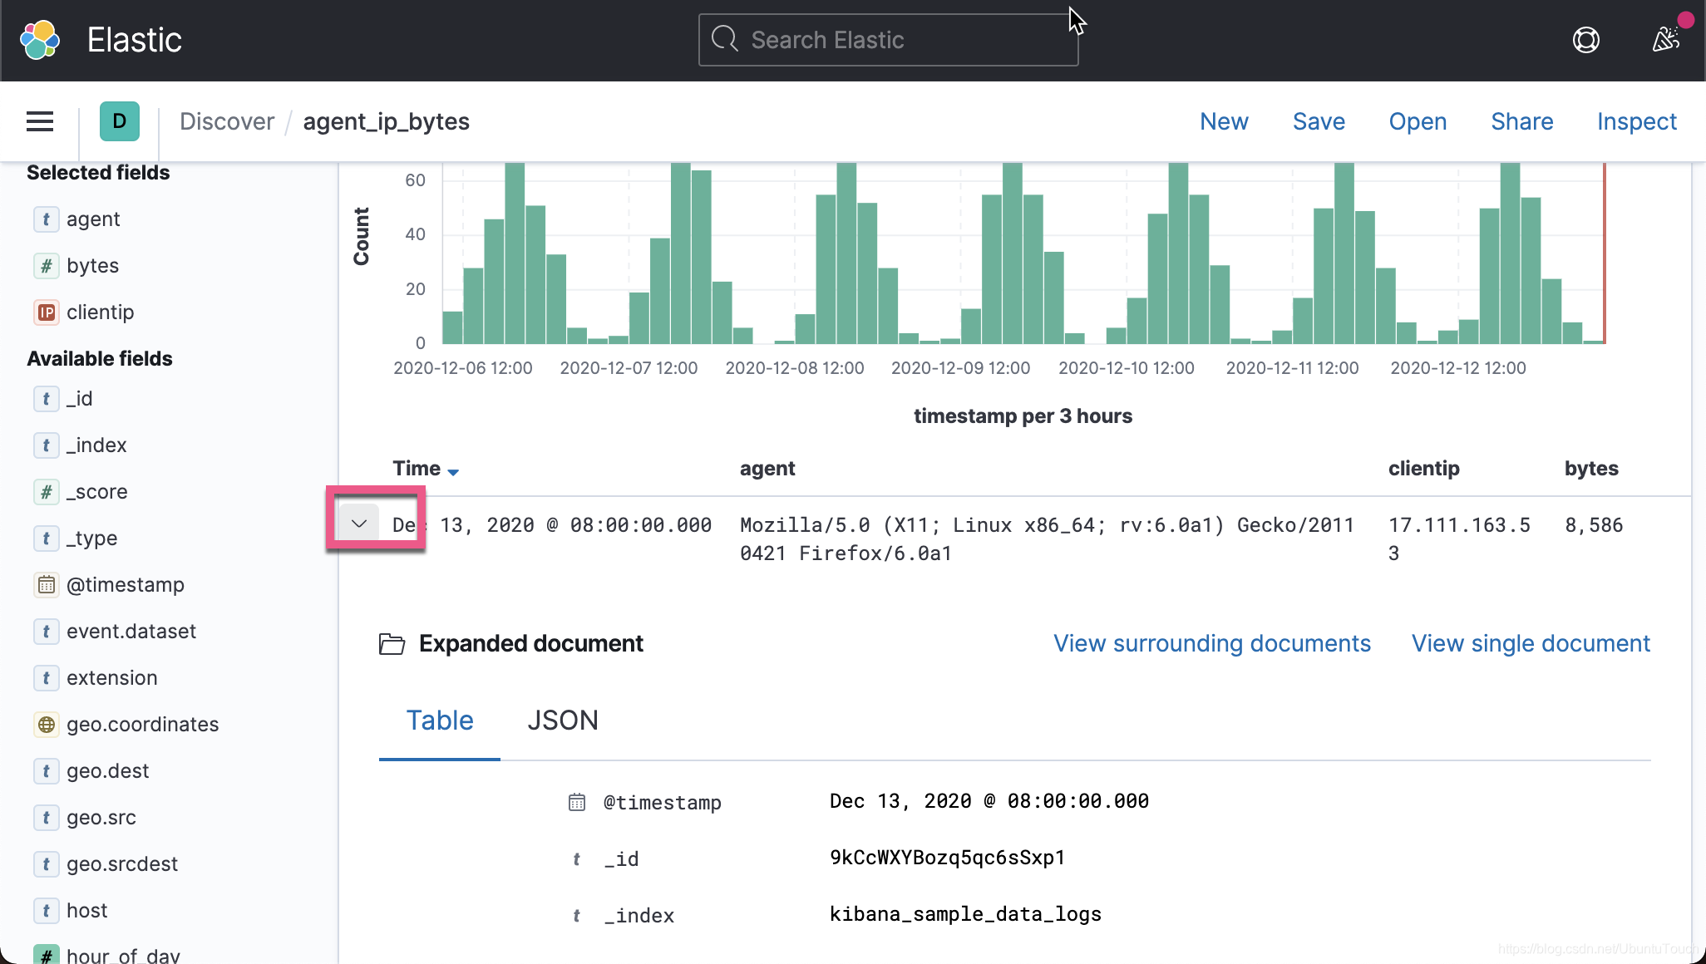Open View single document link
This screenshot has height=964, width=1706.
(1530, 643)
